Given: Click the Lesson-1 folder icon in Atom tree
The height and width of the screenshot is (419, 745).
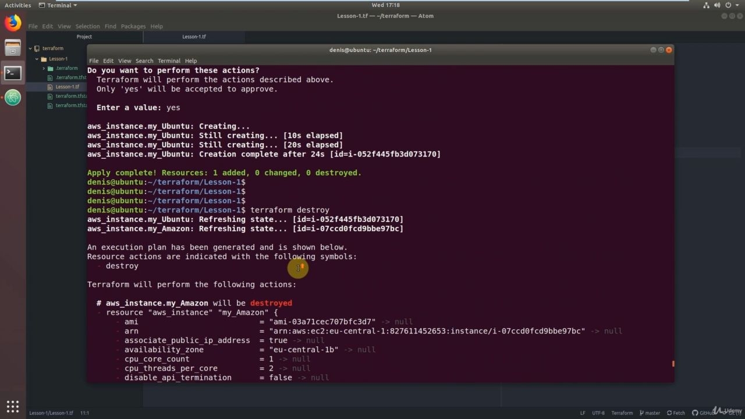Looking at the screenshot, I should (44, 59).
